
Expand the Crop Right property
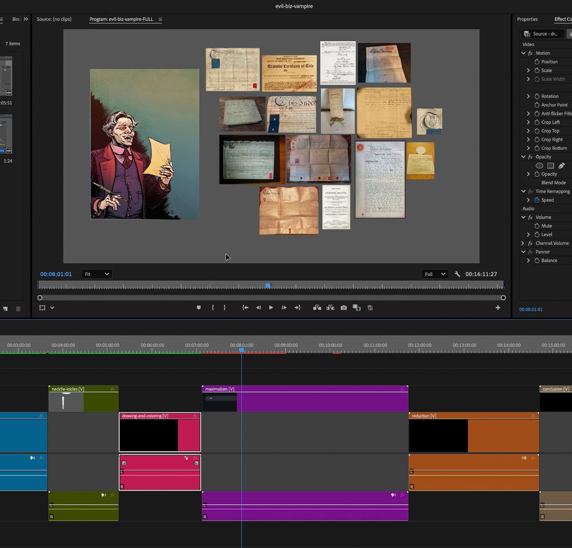528,140
